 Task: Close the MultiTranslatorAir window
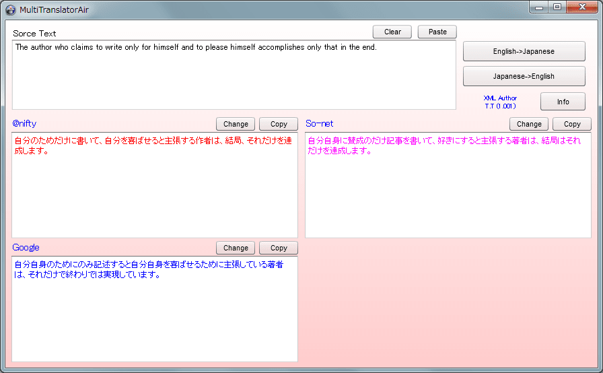[581, 7]
